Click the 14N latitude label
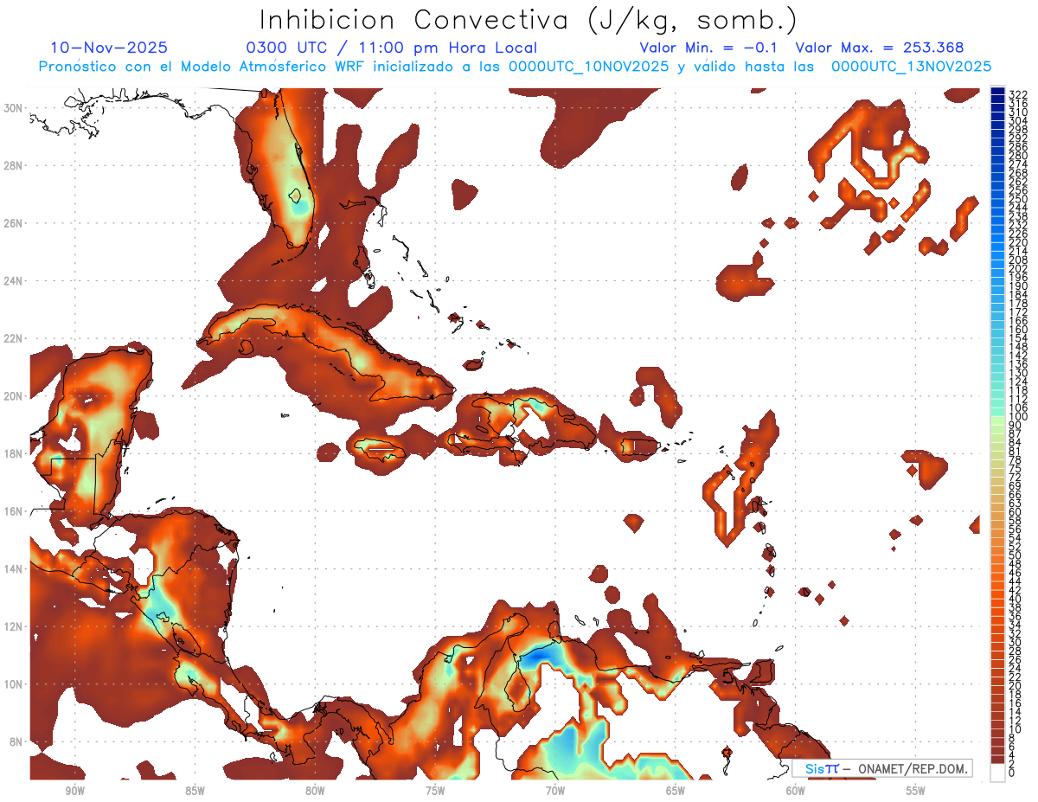1038x802 pixels. point(14,568)
